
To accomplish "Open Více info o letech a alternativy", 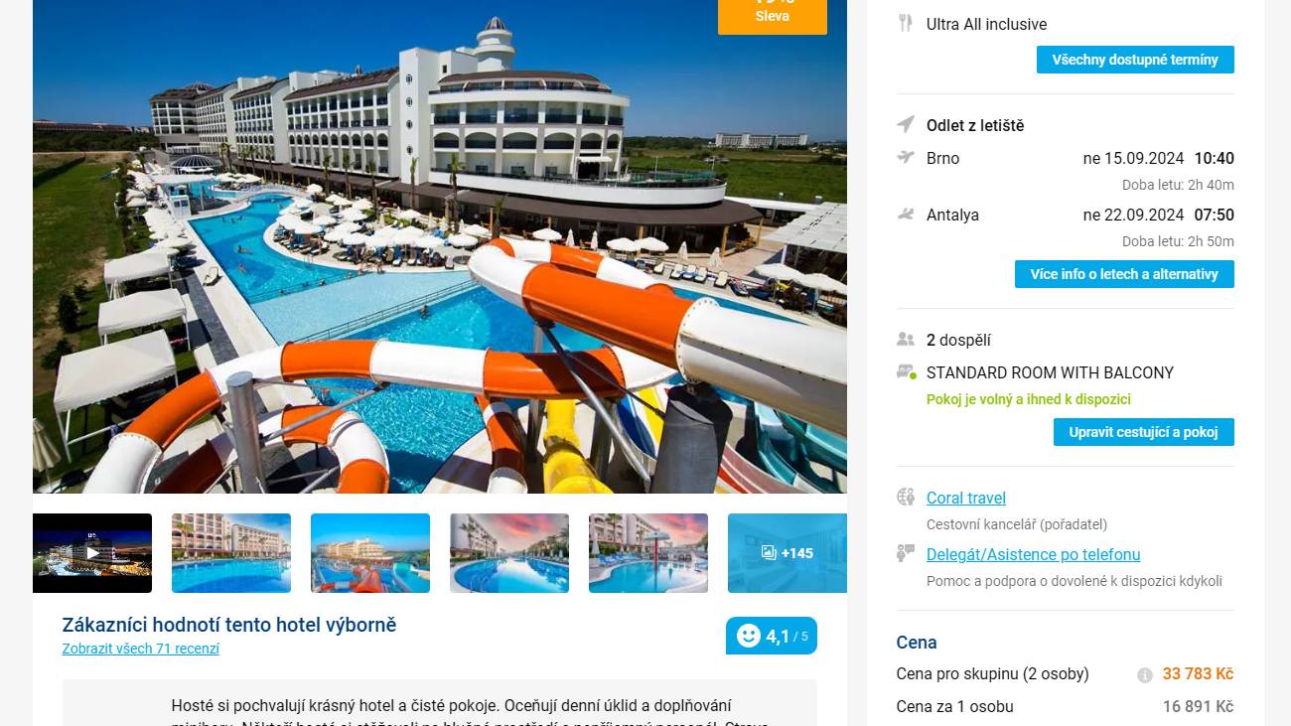I will tap(1124, 274).
